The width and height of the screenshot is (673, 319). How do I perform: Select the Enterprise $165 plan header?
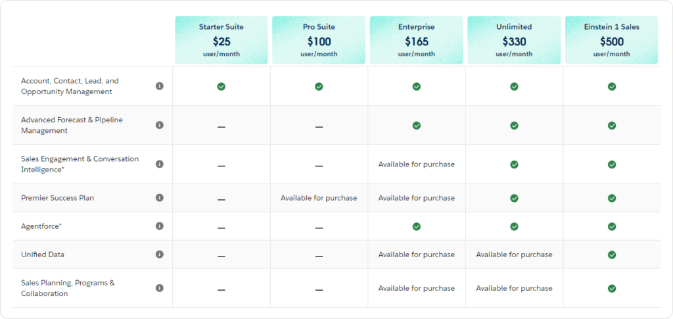point(416,40)
